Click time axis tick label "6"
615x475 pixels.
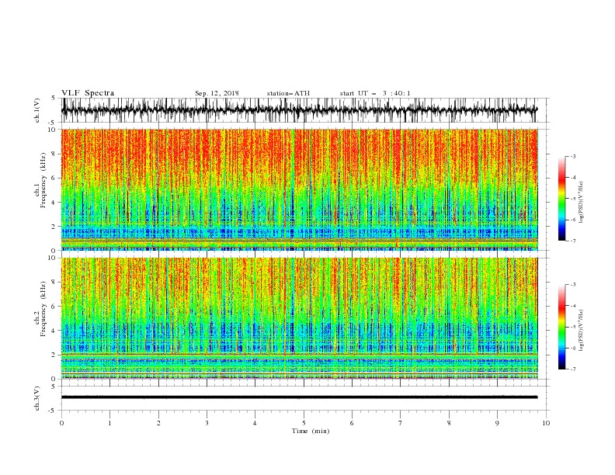pyautogui.click(x=352, y=423)
